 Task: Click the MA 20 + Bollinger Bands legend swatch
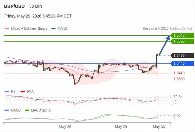[7, 29]
